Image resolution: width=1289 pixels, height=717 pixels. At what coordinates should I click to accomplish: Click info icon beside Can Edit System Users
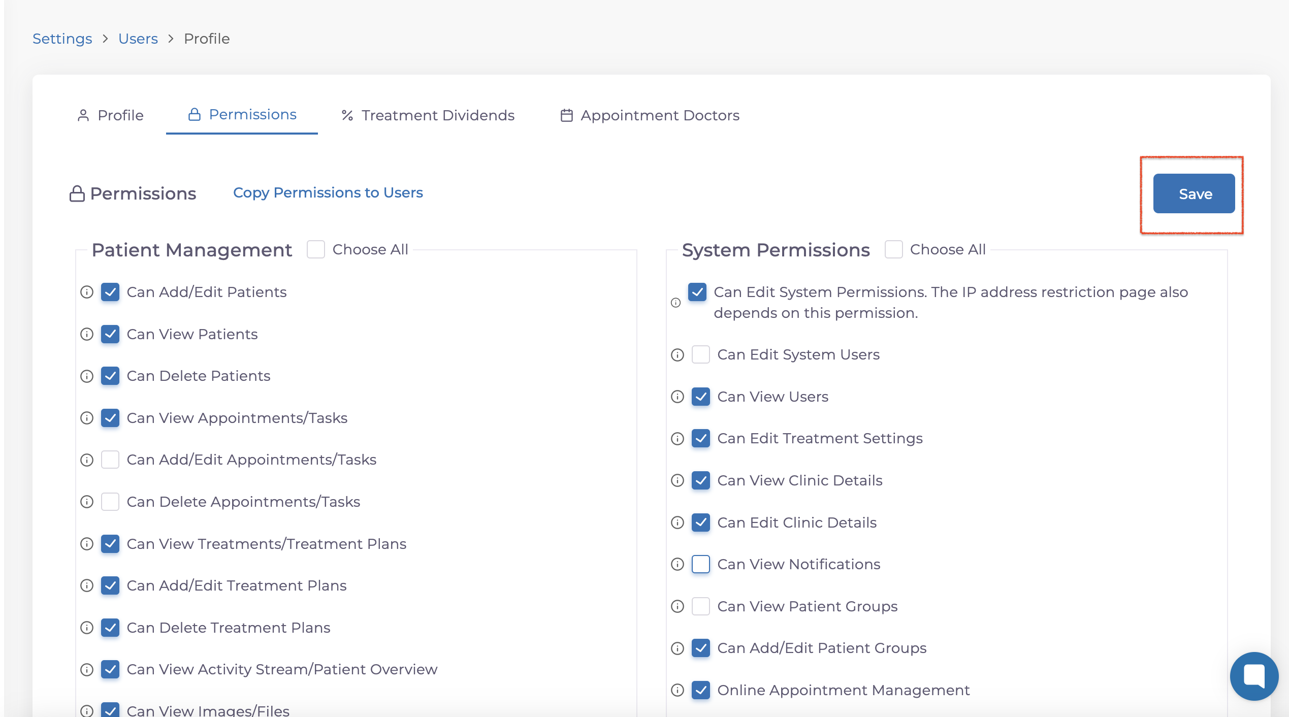[x=678, y=355]
